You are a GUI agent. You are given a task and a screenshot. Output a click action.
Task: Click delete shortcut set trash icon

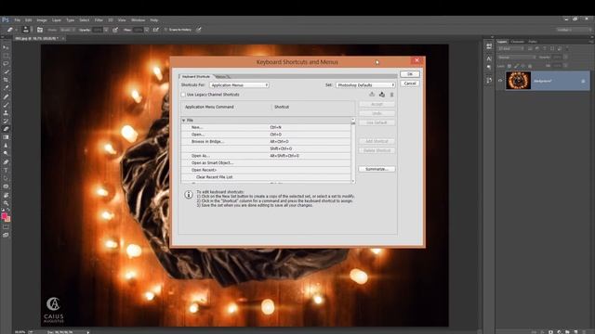[391, 95]
